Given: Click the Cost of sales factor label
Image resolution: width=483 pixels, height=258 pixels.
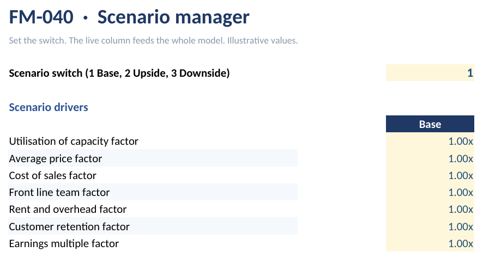Looking at the screenshot, I should [x=53, y=175].
